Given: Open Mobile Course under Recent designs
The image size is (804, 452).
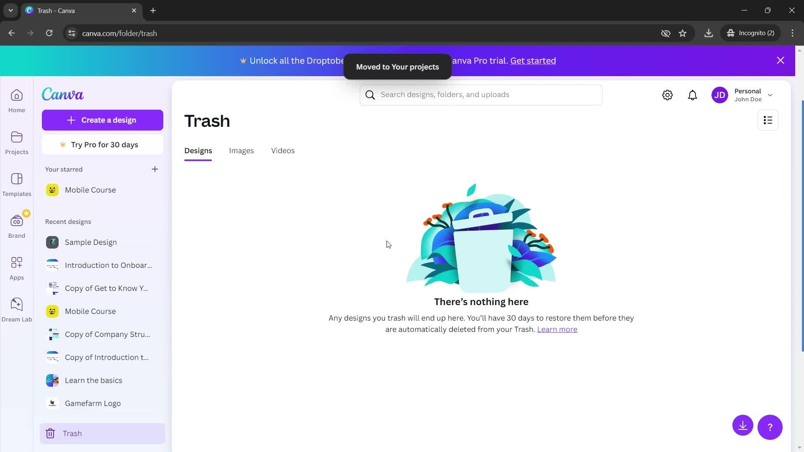Looking at the screenshot, I should [x=103, y=311].
